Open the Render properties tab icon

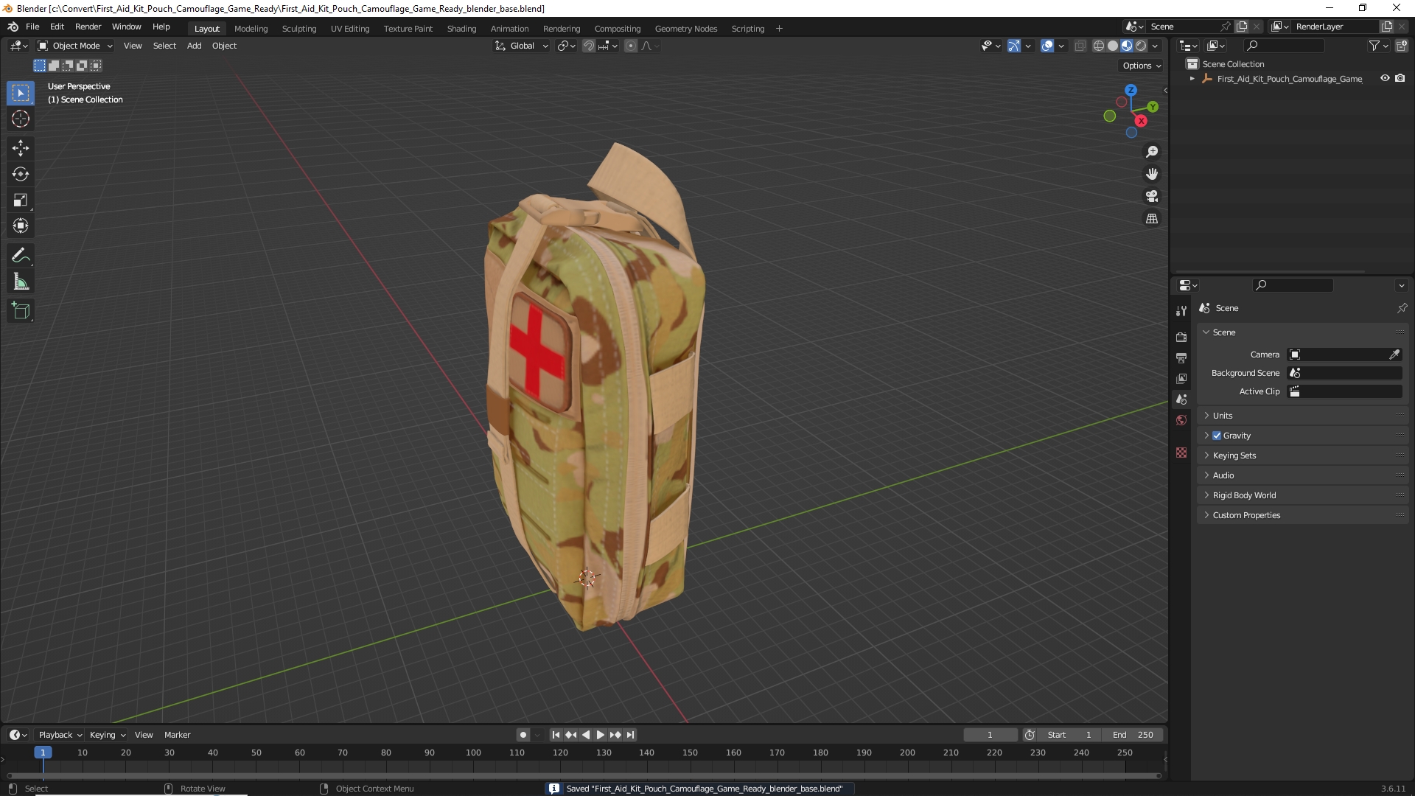tap(1181, 337)
